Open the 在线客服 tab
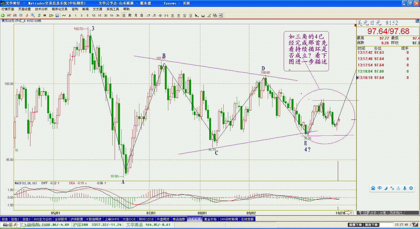This screenshot has width=420, height=229. pos(247,219)
